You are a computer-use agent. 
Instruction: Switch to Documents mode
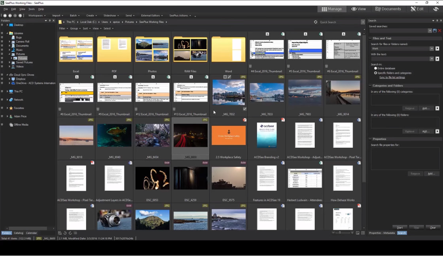(x=388, y=9)
